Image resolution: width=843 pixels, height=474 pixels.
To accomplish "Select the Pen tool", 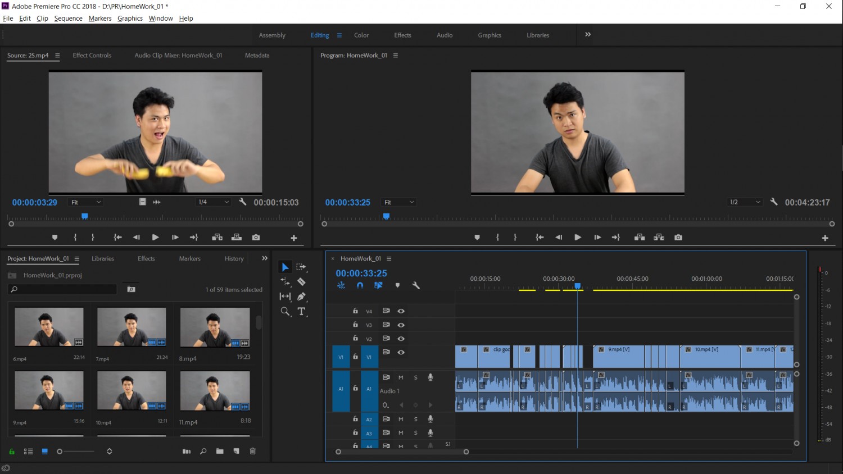I will (301, 296).
